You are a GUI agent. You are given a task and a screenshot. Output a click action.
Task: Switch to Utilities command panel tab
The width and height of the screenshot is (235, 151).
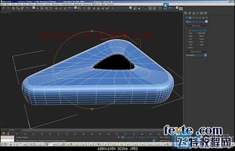click(206, 13)
